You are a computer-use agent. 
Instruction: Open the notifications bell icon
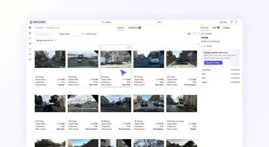point(231,22)
